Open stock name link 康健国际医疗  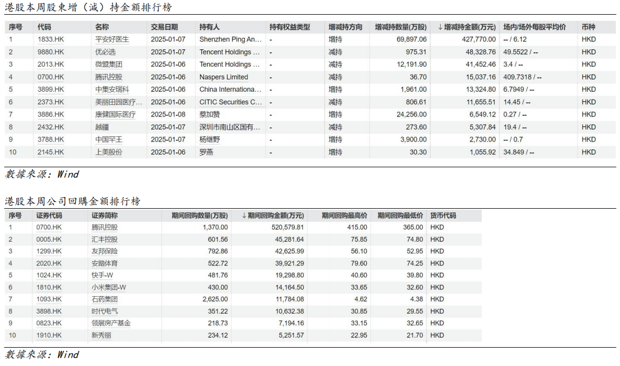pyautogui.click(x=116, y=114)
